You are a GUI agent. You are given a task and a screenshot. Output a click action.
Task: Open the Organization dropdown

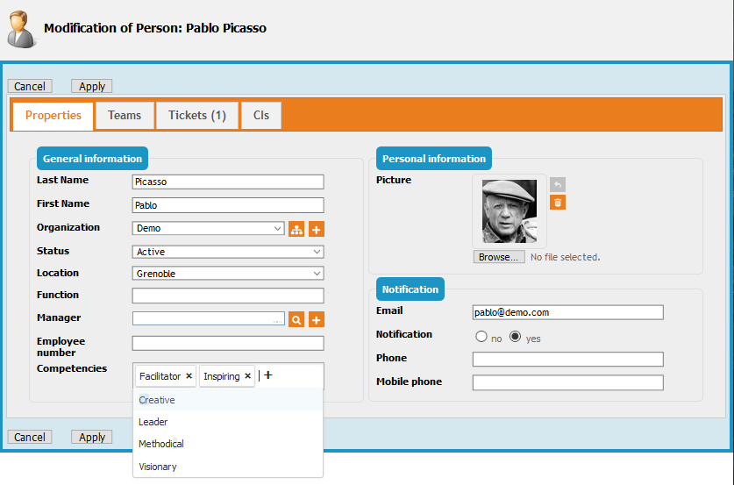(208, 229)
